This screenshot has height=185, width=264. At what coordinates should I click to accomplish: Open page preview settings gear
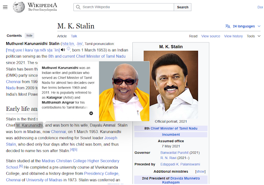(91, 113)
